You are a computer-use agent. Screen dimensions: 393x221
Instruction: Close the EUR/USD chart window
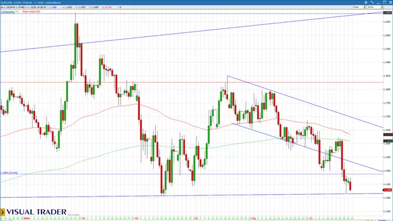[391, 2]
